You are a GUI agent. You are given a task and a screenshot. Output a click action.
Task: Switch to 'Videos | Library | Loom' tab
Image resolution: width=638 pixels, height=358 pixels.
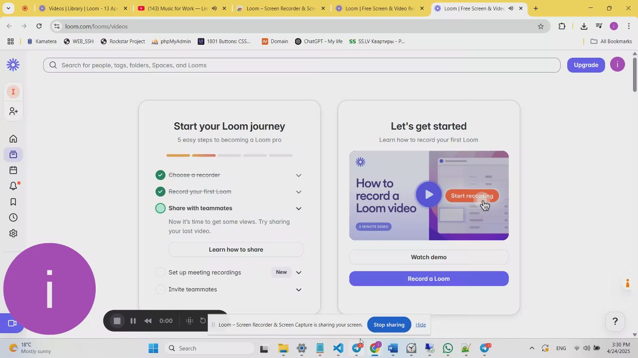click(x=83, y=8)
